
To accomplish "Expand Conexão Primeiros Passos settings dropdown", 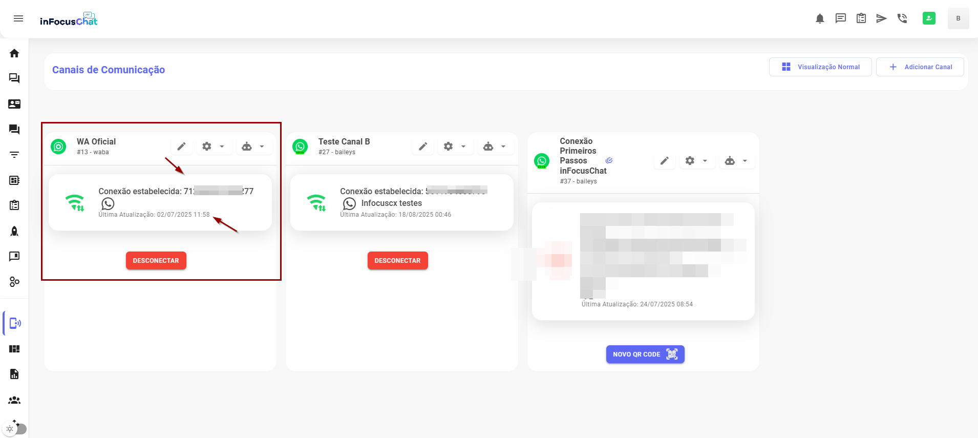I will click(696, 161).
